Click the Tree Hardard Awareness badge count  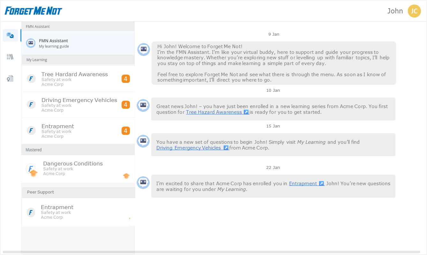tap(125, 79)
